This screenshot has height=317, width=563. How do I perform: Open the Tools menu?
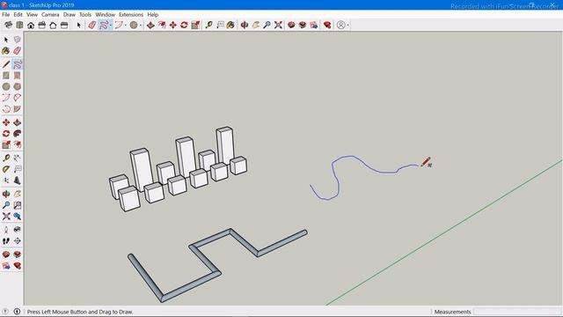click(x=85, y=15)
